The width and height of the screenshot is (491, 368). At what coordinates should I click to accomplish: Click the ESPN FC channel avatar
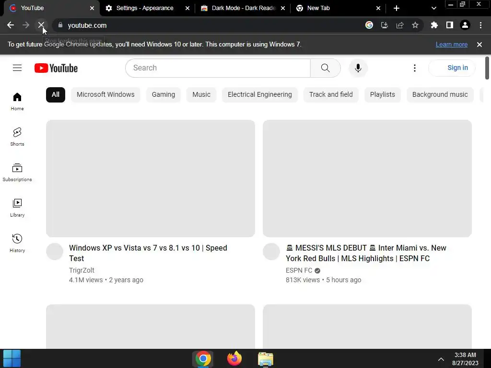(271, 251)
